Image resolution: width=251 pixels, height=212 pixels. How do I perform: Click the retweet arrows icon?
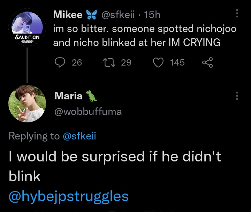(109, 62)
